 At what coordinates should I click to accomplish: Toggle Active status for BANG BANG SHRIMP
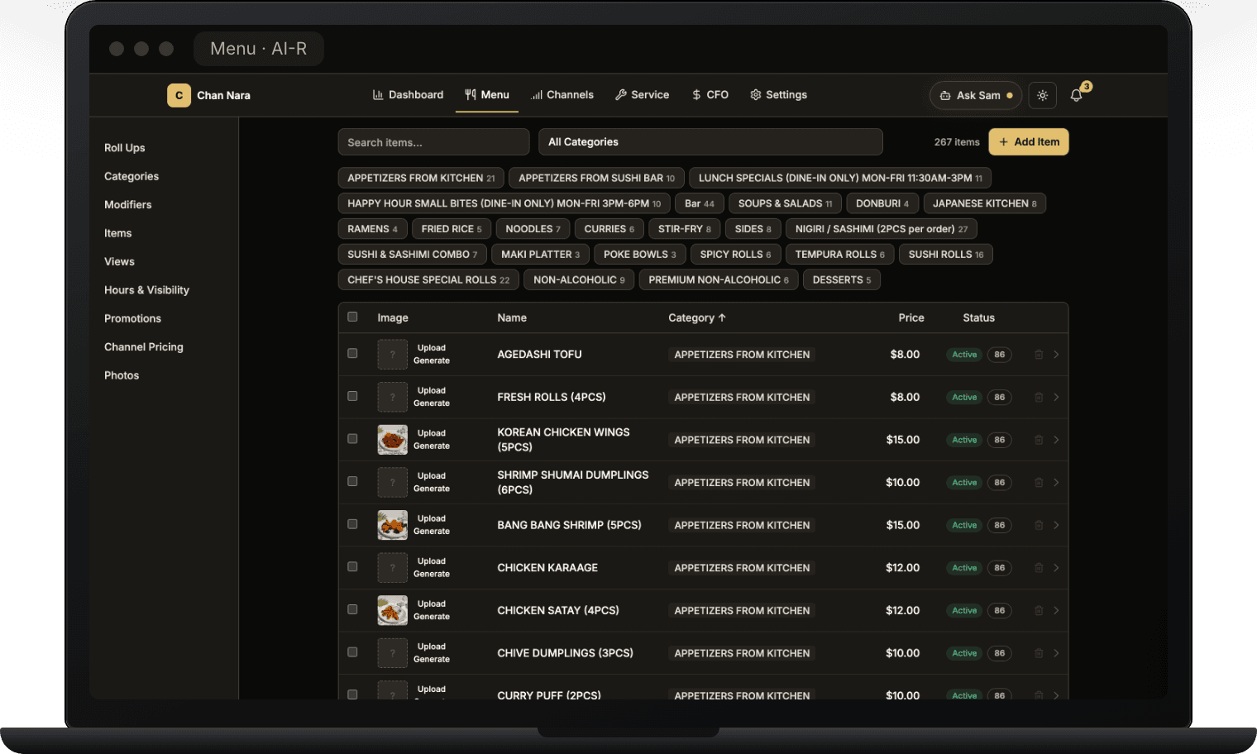coord(964,525)
